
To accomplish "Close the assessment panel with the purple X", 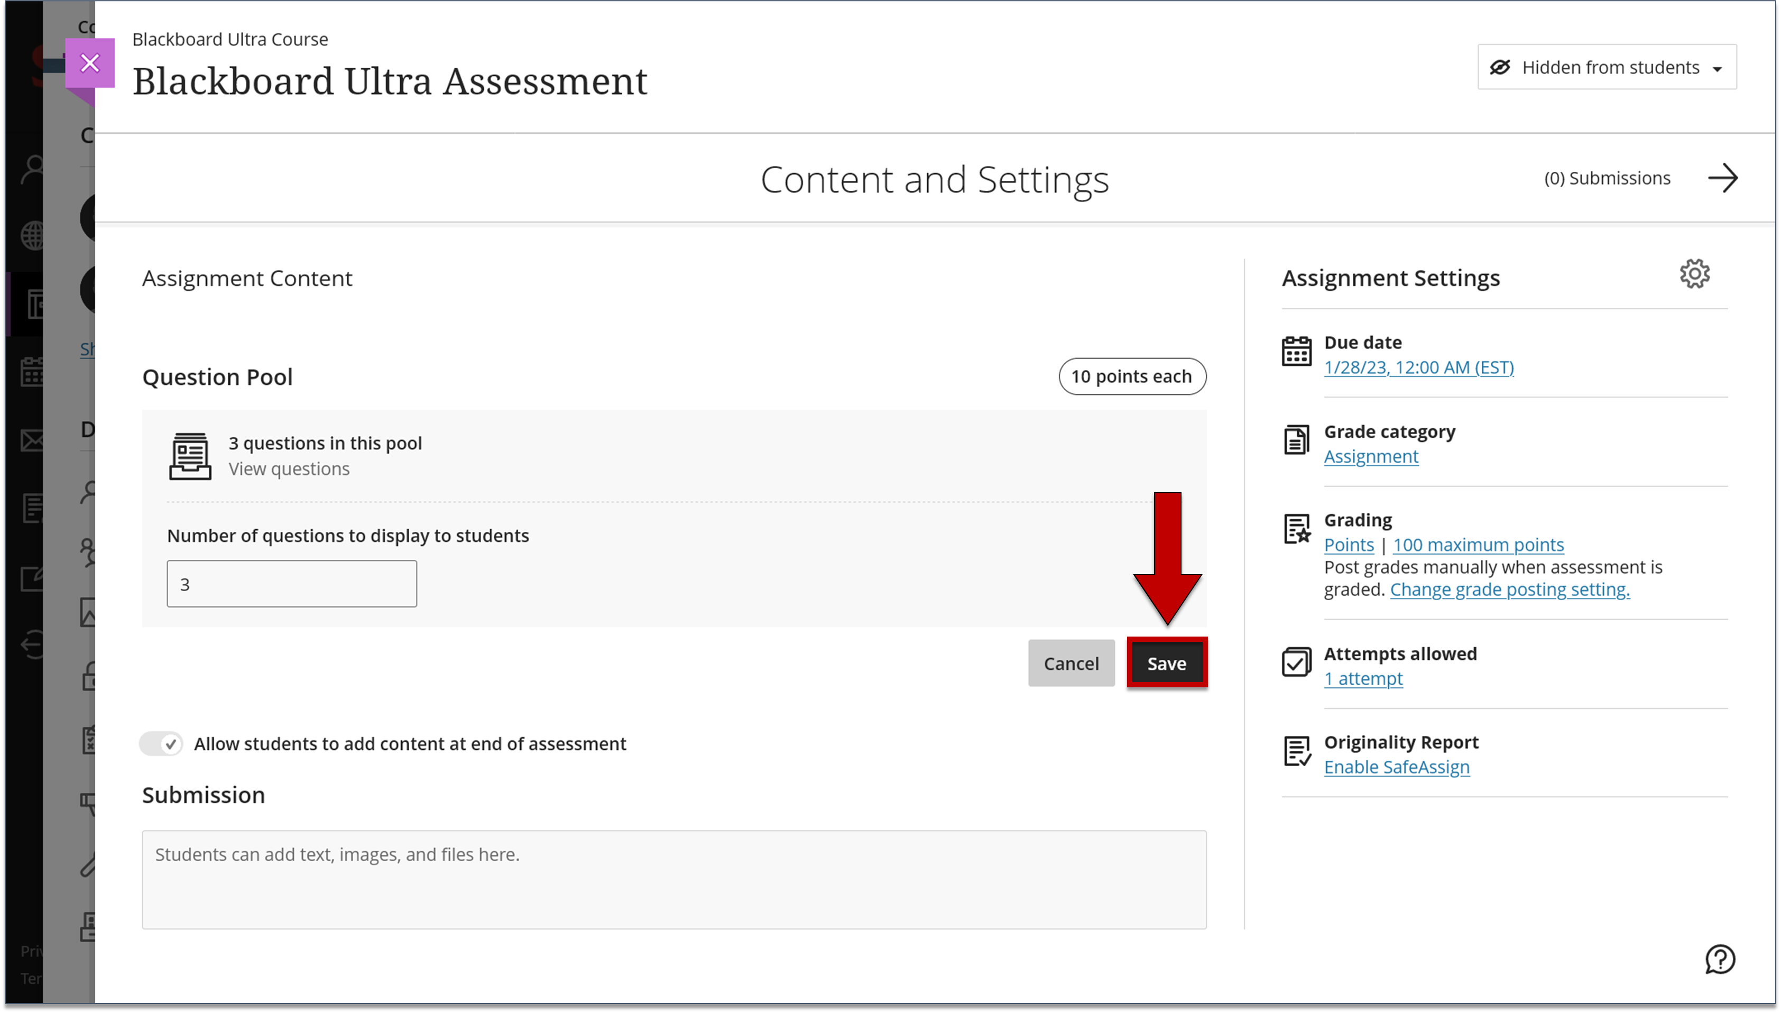I will coord(90,62).
